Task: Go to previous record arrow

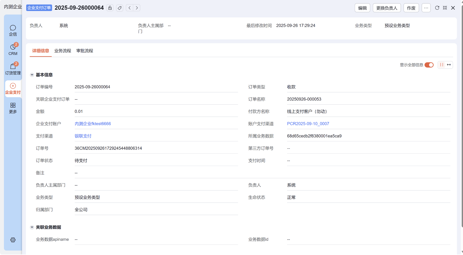Action: [130, 8]
